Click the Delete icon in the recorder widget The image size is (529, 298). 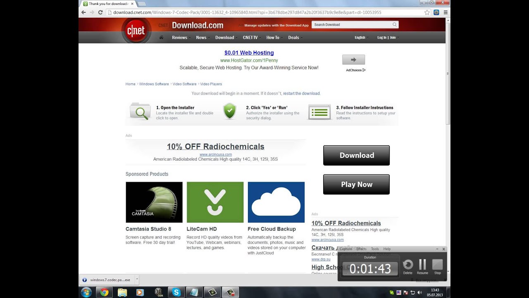click(x=407, y=267)
